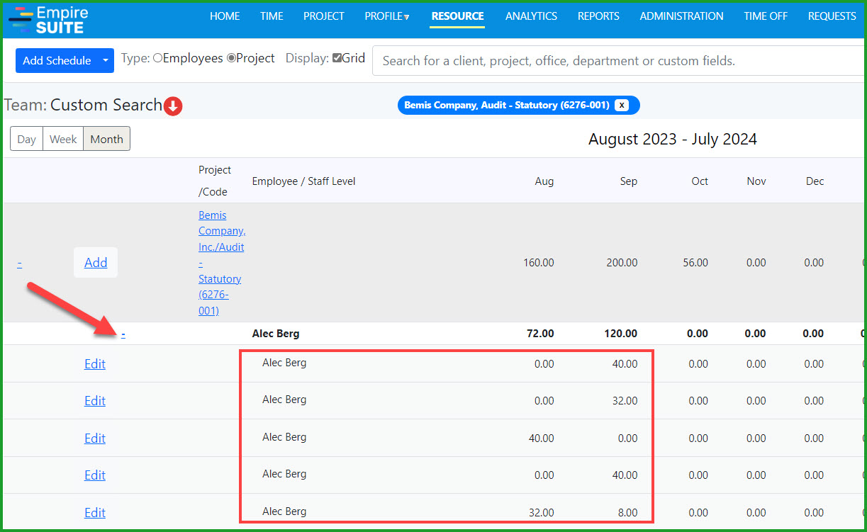
Task: Click the Aug column header
Action: [x=544, y=181]
